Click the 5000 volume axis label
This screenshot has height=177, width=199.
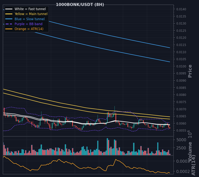(x=181, y=140)
